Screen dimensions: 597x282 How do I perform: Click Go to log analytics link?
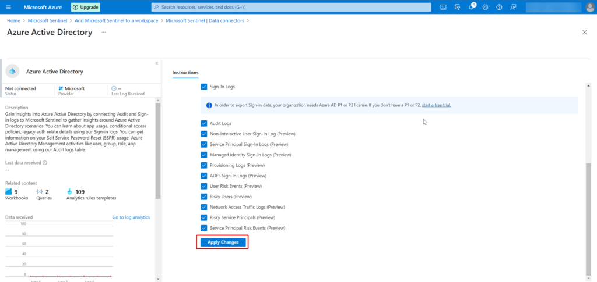(x=131, y=217)
